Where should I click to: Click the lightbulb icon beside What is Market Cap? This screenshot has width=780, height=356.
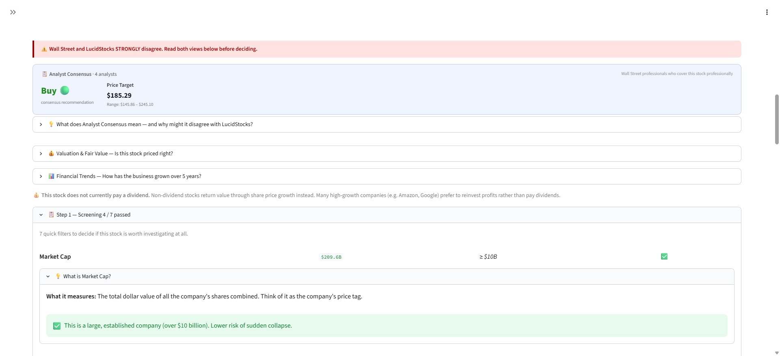(58, 276)
